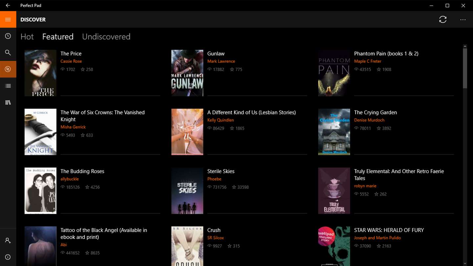Select the Featured tab
Screen dimensions: 473x266
(x=58, y=36)
